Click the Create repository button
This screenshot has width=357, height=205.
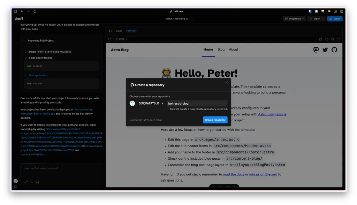[x=215, y=120]
